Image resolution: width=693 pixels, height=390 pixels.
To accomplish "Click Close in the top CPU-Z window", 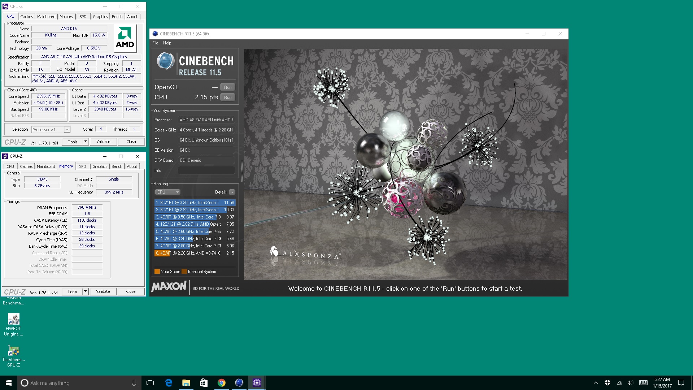I will [131, 142].
